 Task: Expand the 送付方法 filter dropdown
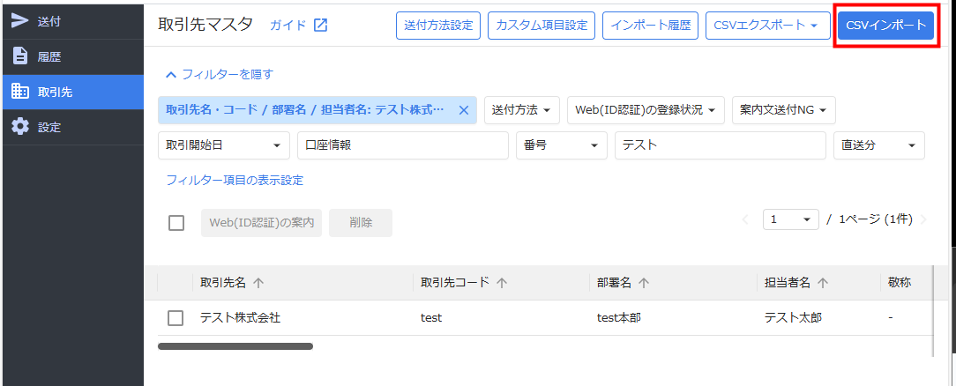(x=525, y=110)
